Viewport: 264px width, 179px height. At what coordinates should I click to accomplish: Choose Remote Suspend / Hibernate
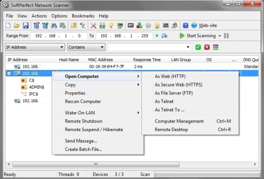[x=97, y=130]
